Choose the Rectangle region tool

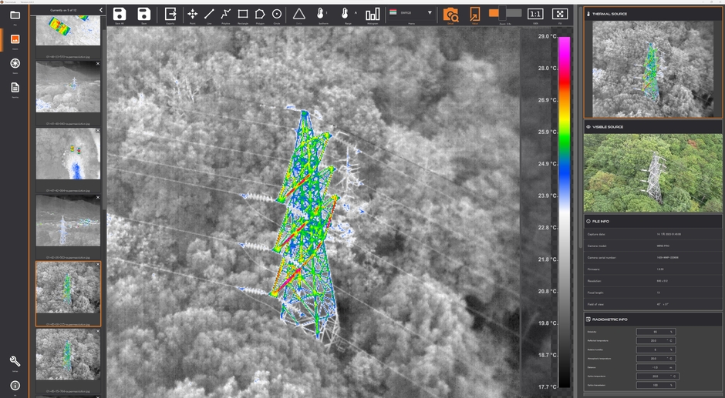243,15
